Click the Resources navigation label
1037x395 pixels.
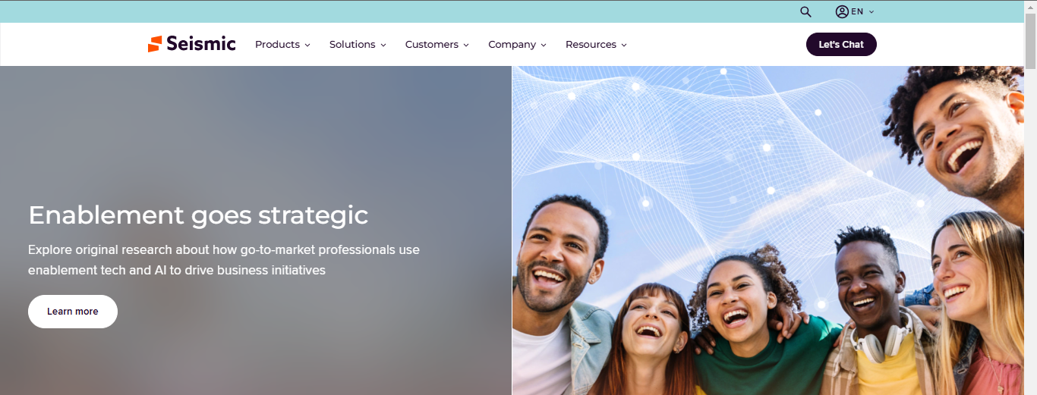point(591,45)
